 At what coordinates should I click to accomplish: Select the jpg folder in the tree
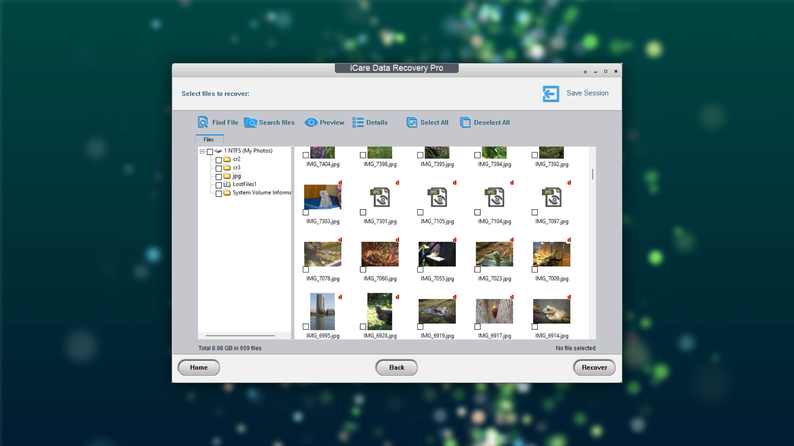[237, 176]
